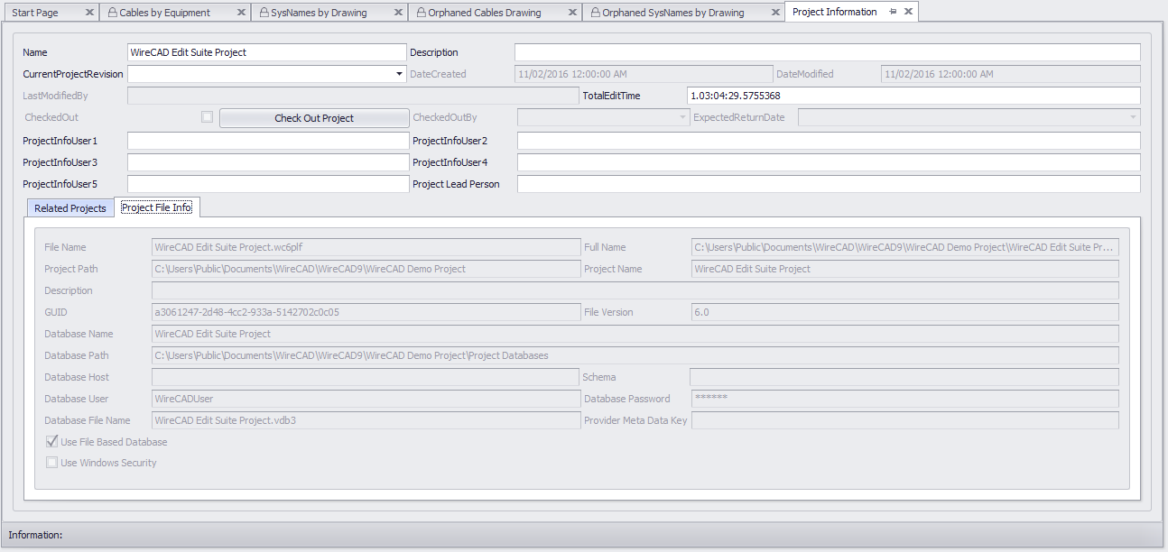Click the Description field in Project File Info

(x=635, y=290)
